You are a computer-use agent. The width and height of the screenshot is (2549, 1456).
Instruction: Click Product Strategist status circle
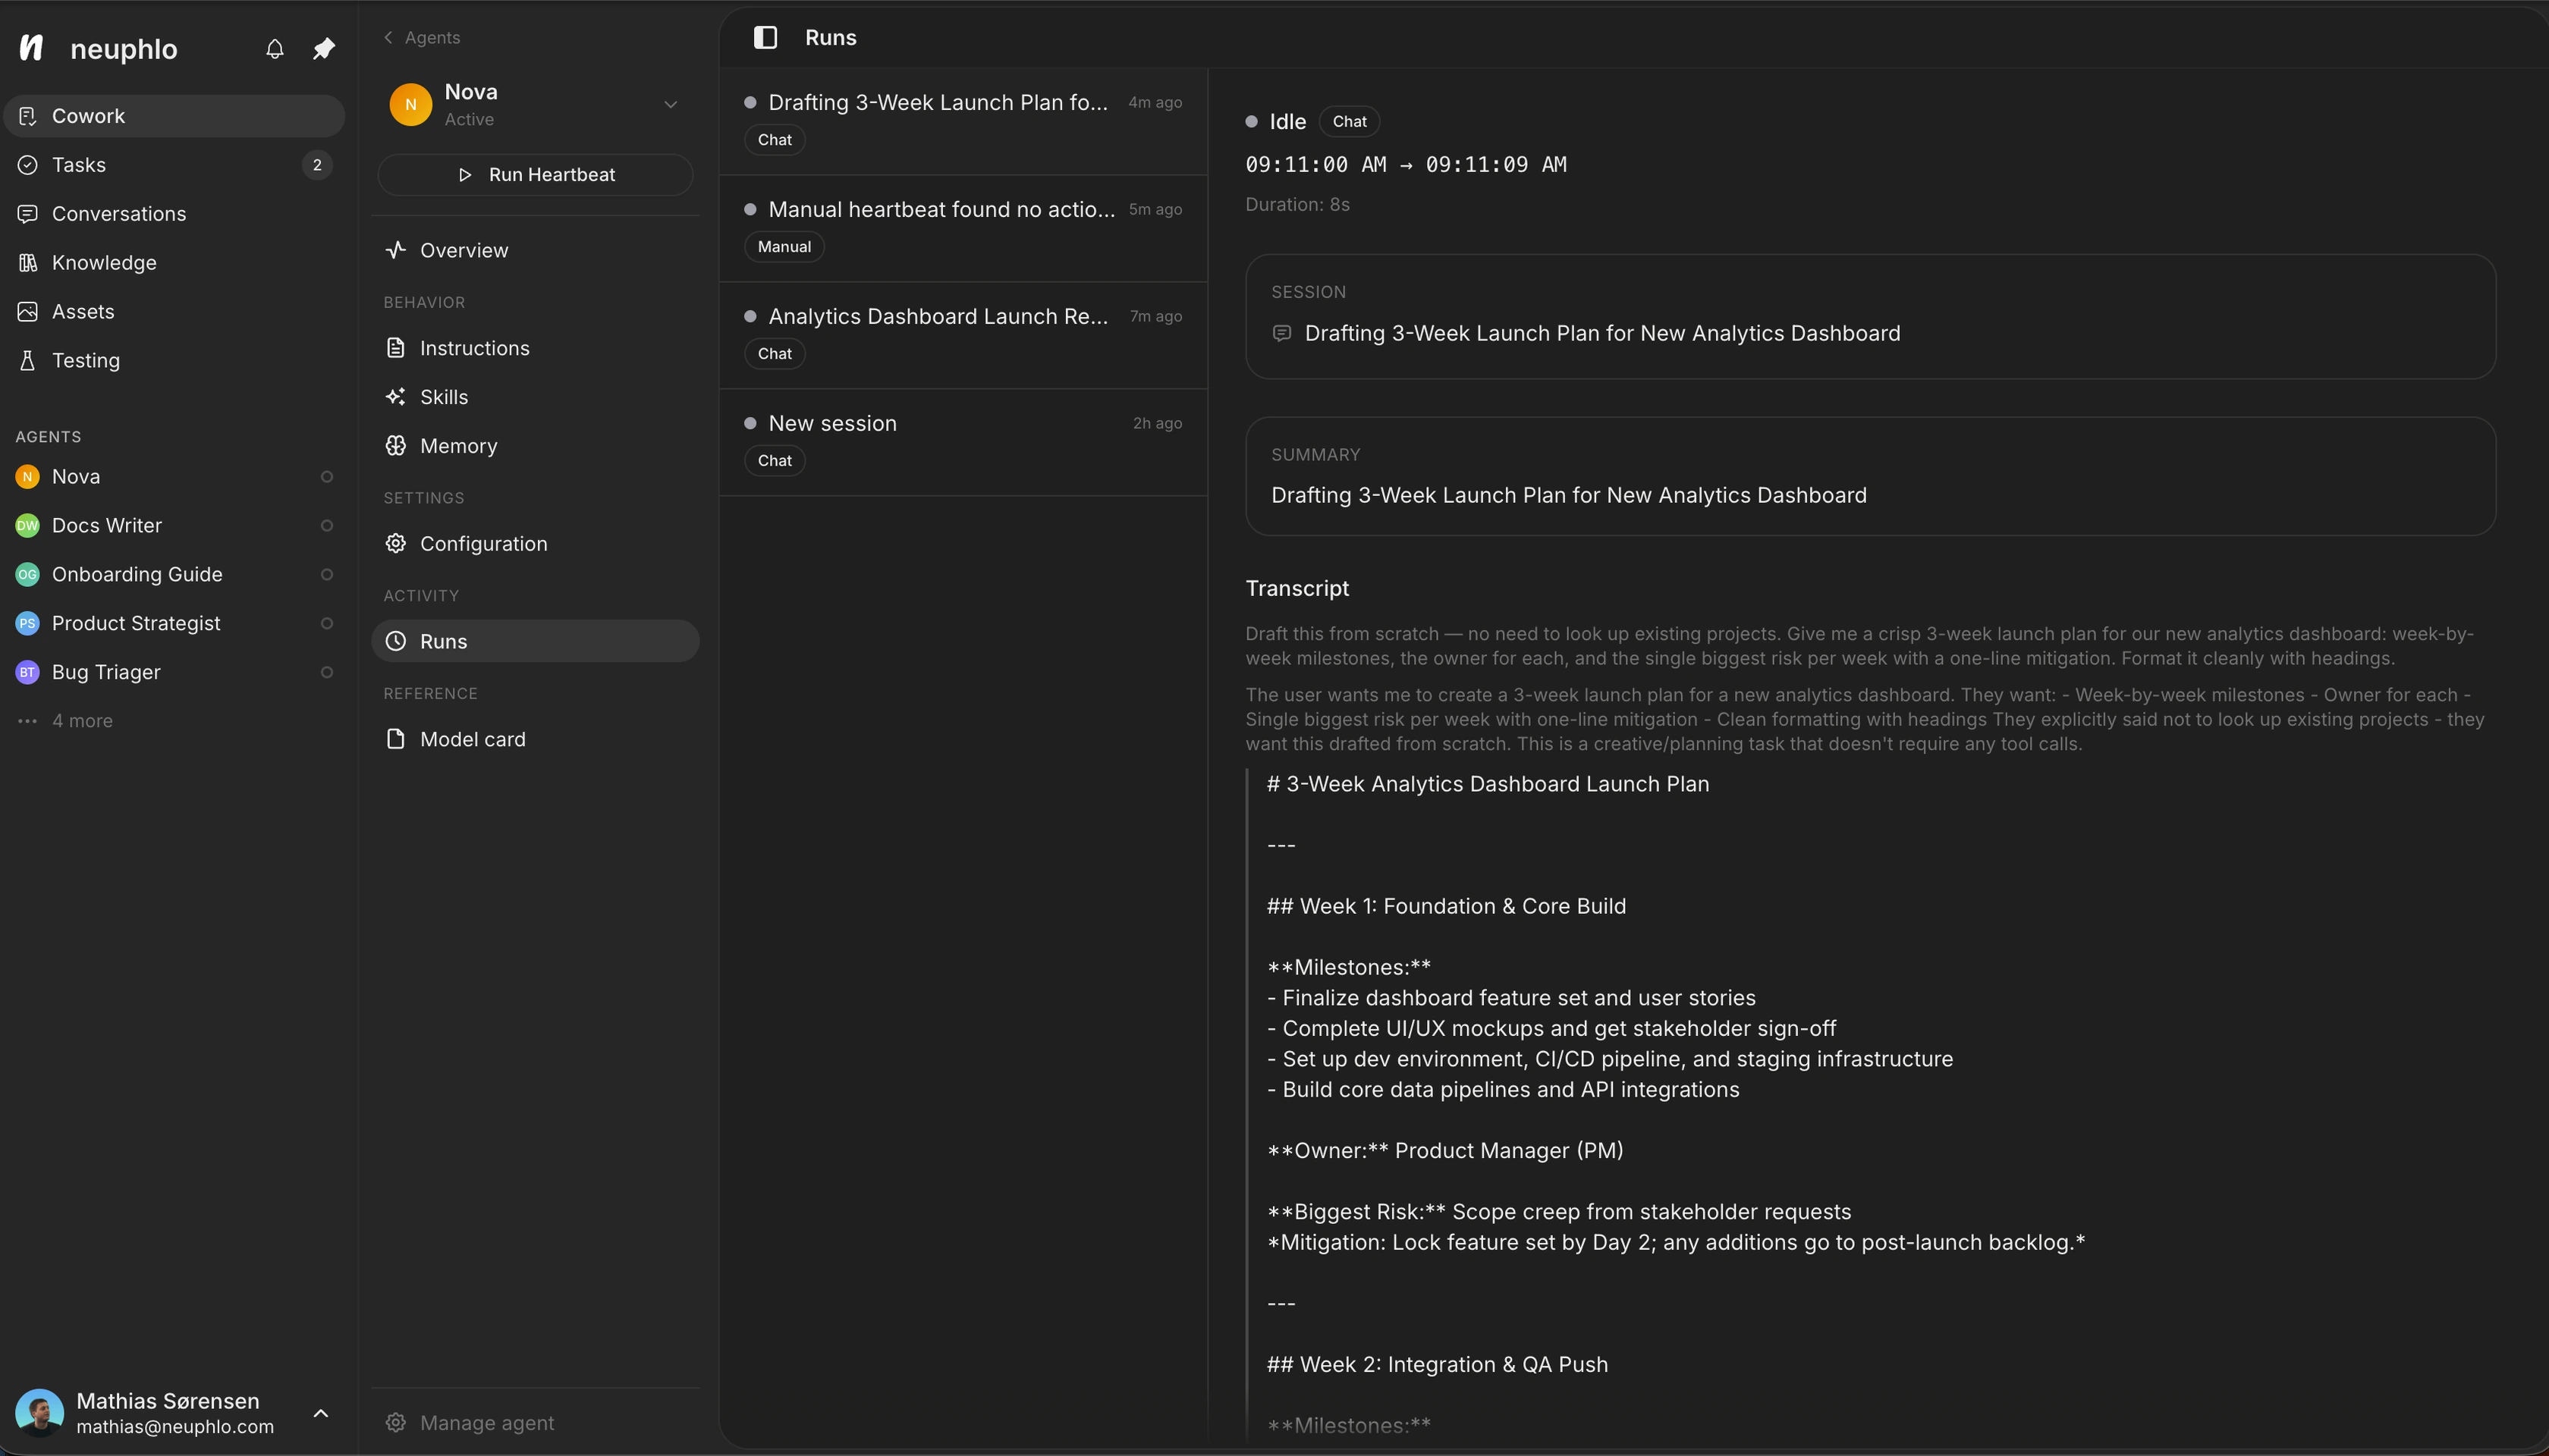(x=326, y=624)
